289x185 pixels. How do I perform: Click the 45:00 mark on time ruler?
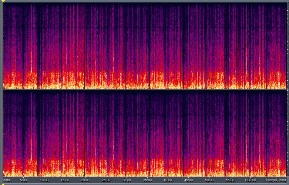pyautogui.click(x=189, y=180)
